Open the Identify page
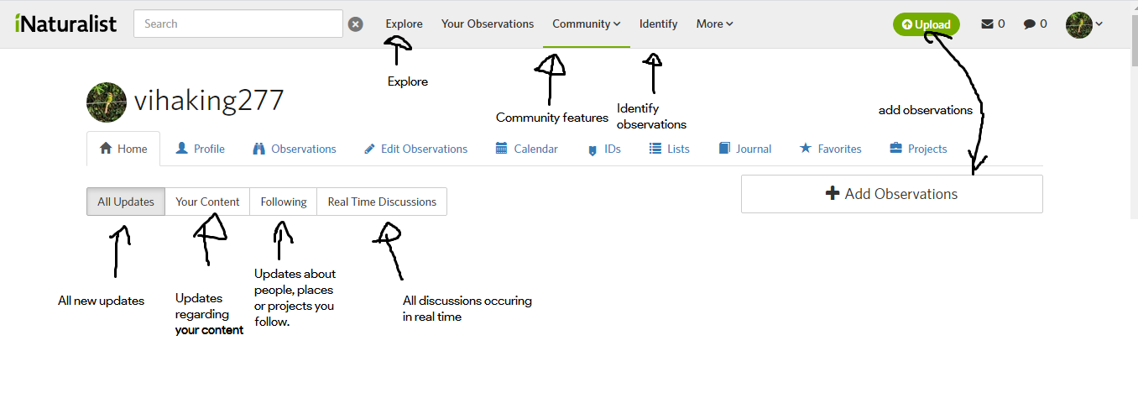1138x414 pixels. (659, 24)
